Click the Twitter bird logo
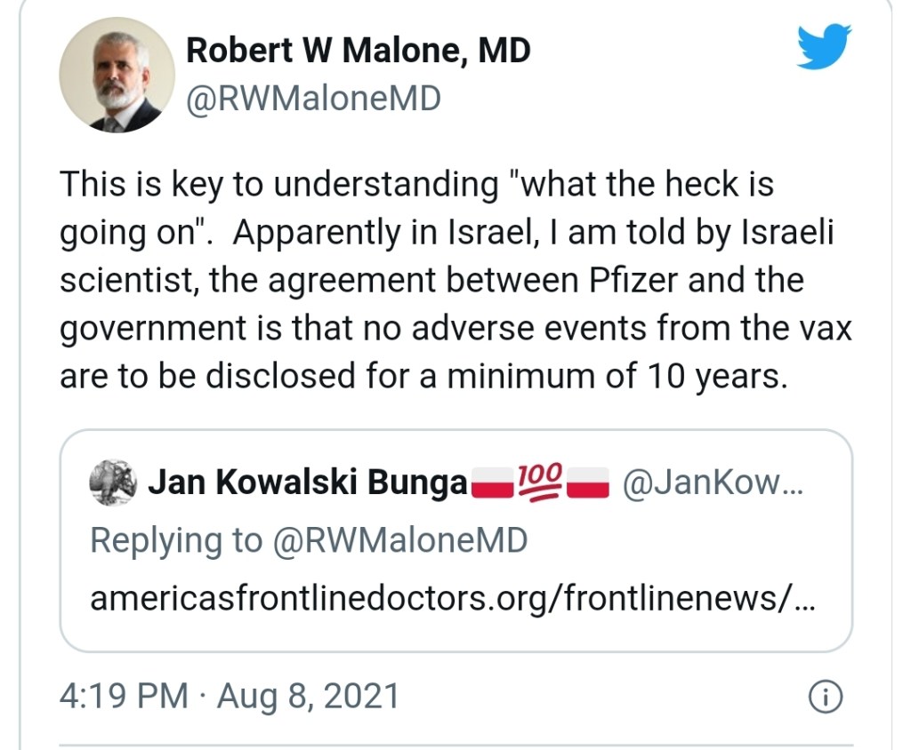The image size is (911, 750). coord(824,47)
